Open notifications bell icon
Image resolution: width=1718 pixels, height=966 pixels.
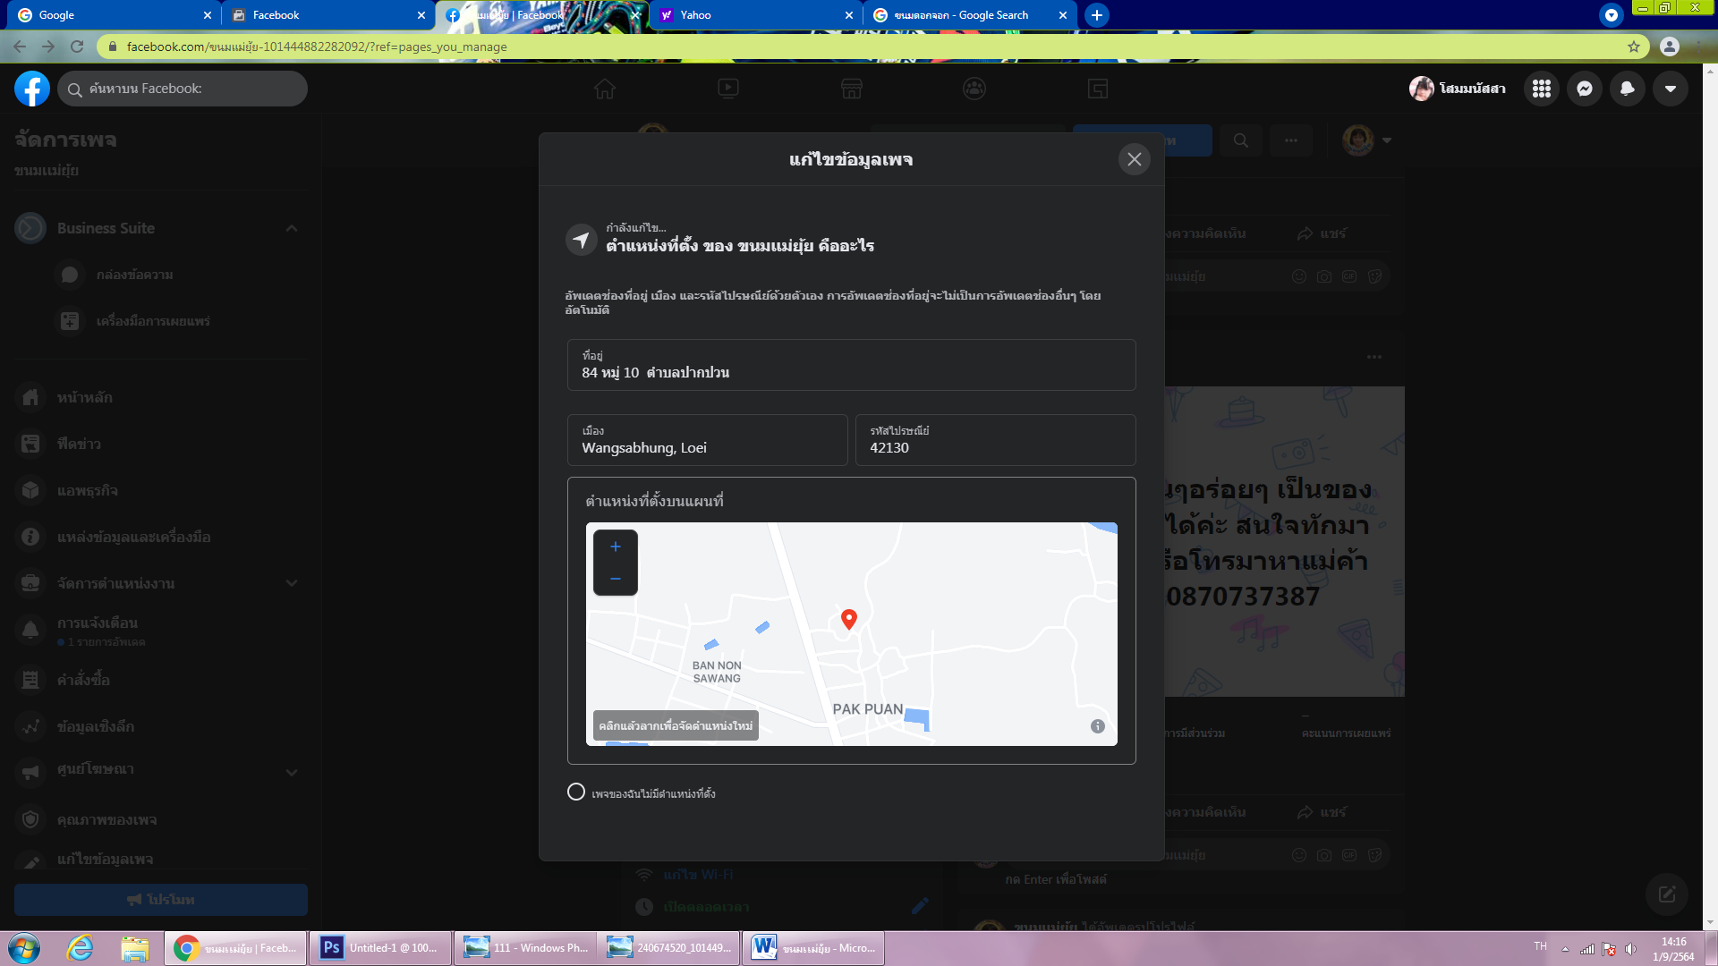(x=1627, y=89)
